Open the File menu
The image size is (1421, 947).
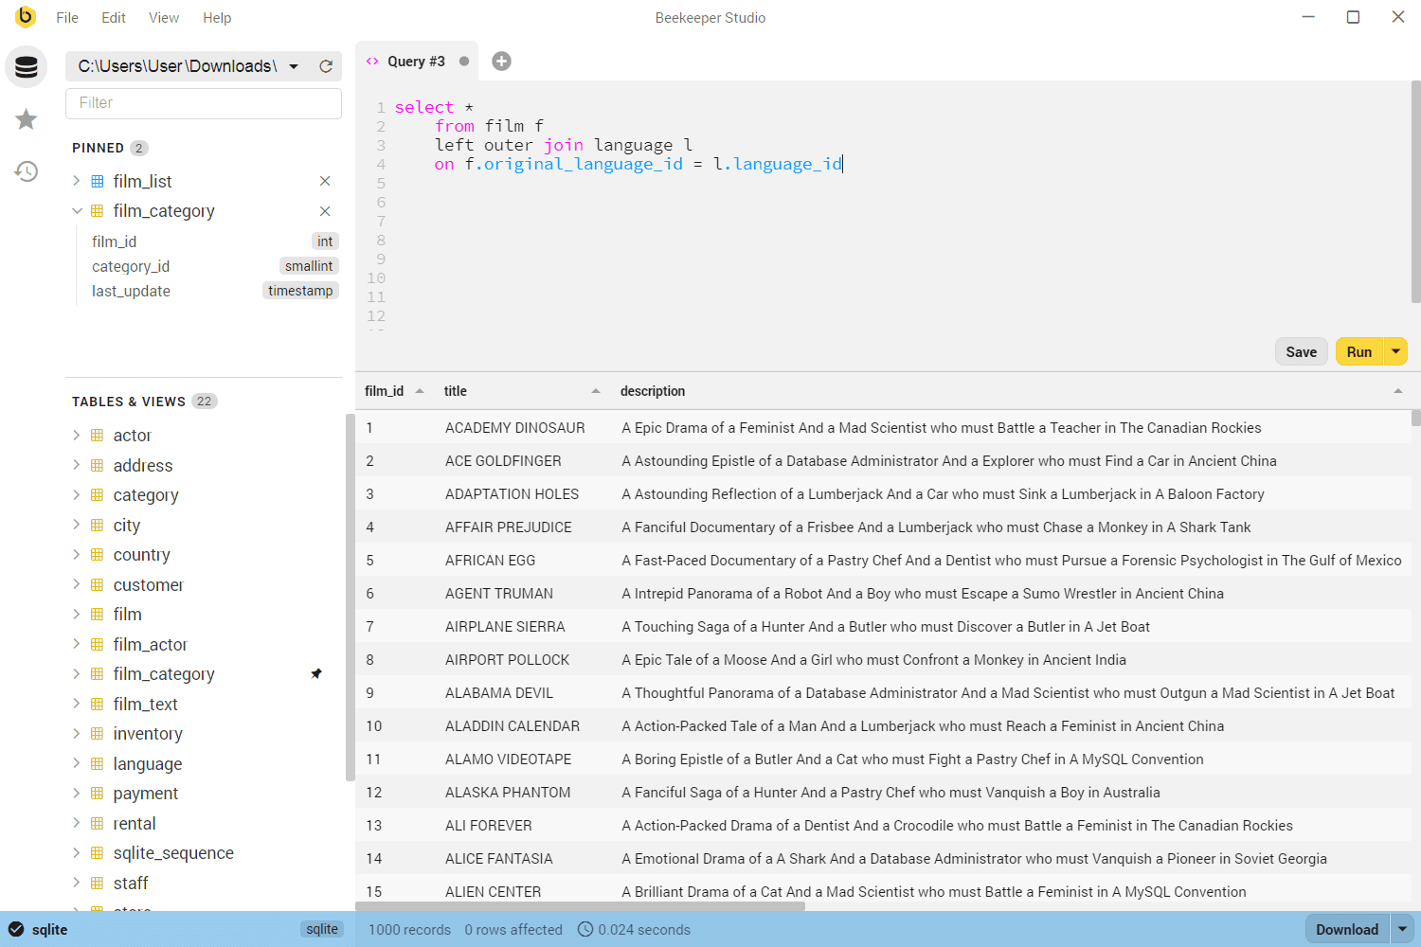(x=67, y=18)
